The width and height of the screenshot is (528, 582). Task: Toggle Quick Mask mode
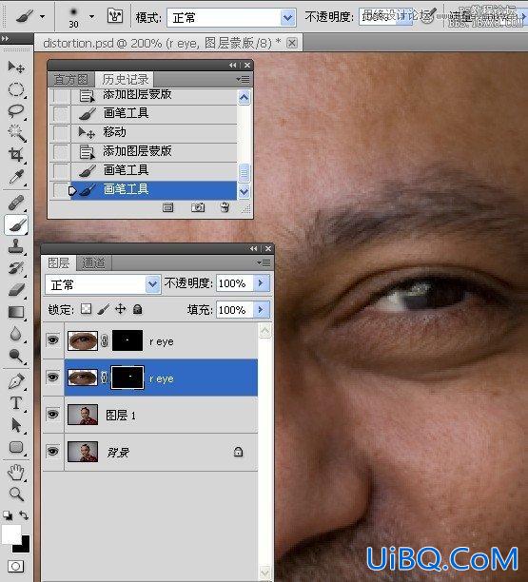(x=15, y=566)
